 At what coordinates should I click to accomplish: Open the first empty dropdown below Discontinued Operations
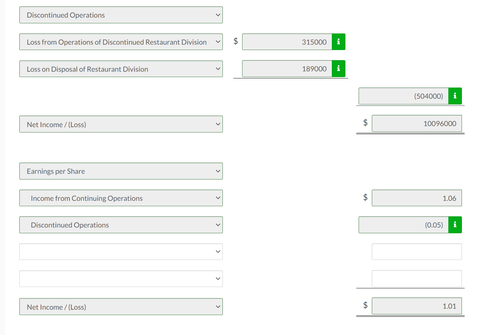(x=121, y=252)
